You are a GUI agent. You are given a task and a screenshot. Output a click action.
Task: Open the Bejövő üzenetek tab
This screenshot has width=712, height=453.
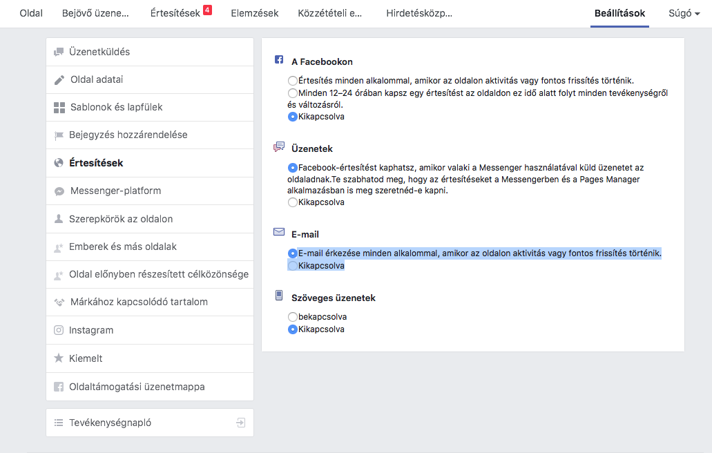click(95, 13)
